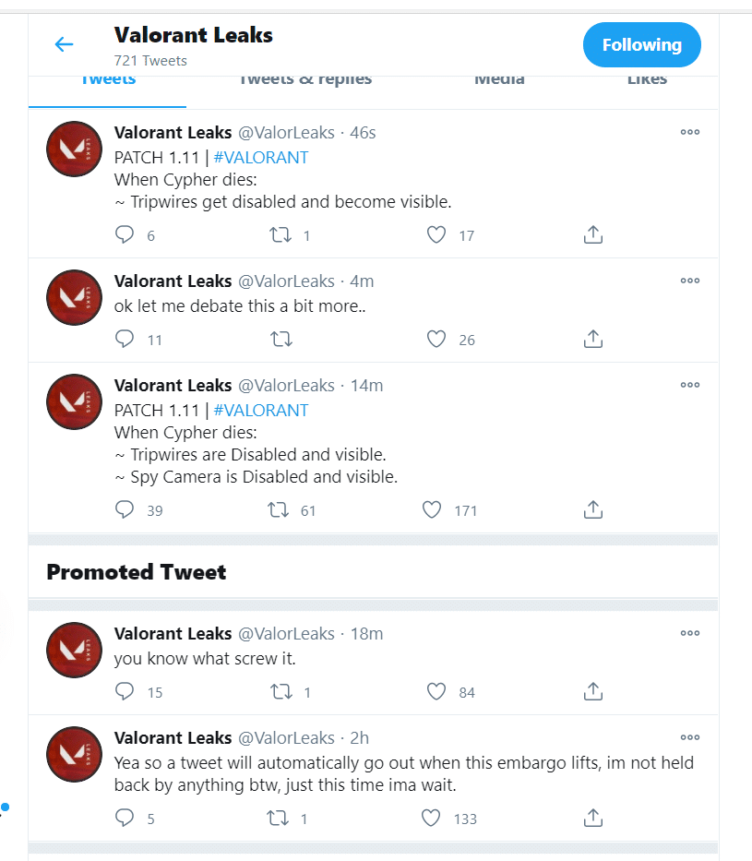Retweet the 14m PATCH 1.11 tweet
Viewport: 752px width, 861px height.
[278, 509]
